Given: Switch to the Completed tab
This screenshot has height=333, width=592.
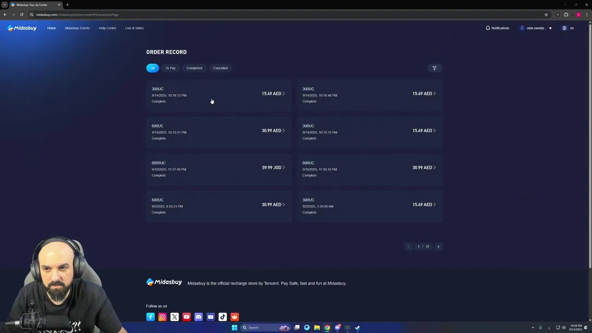Looking at the screenshot, I should (x=194, y=68).
